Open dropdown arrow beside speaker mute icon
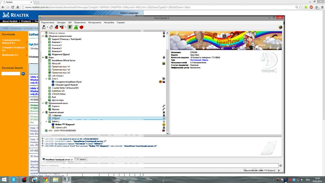This screenshot has width=325, height=183. [x=65, y=27]
